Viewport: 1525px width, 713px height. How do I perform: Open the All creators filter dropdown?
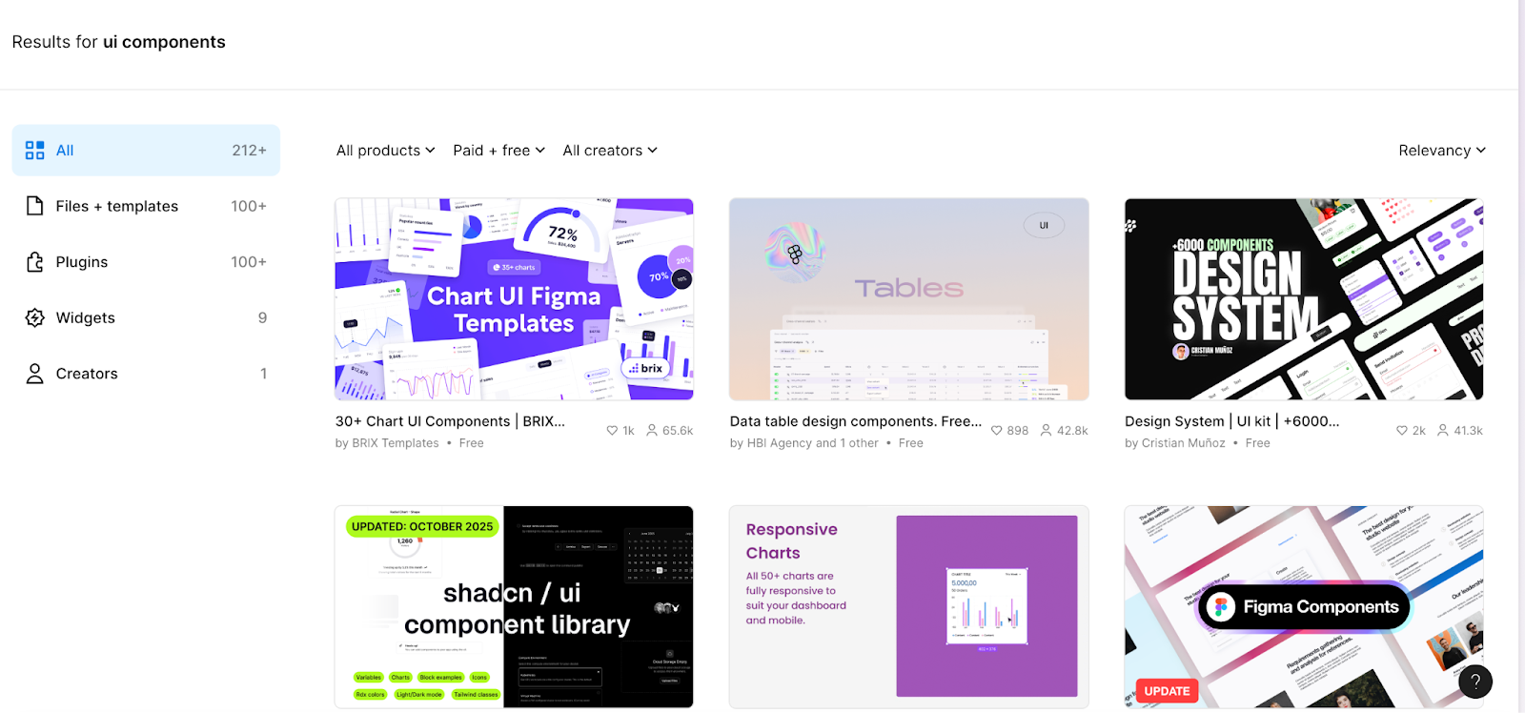pyautogui.click(x=609, y=151)
